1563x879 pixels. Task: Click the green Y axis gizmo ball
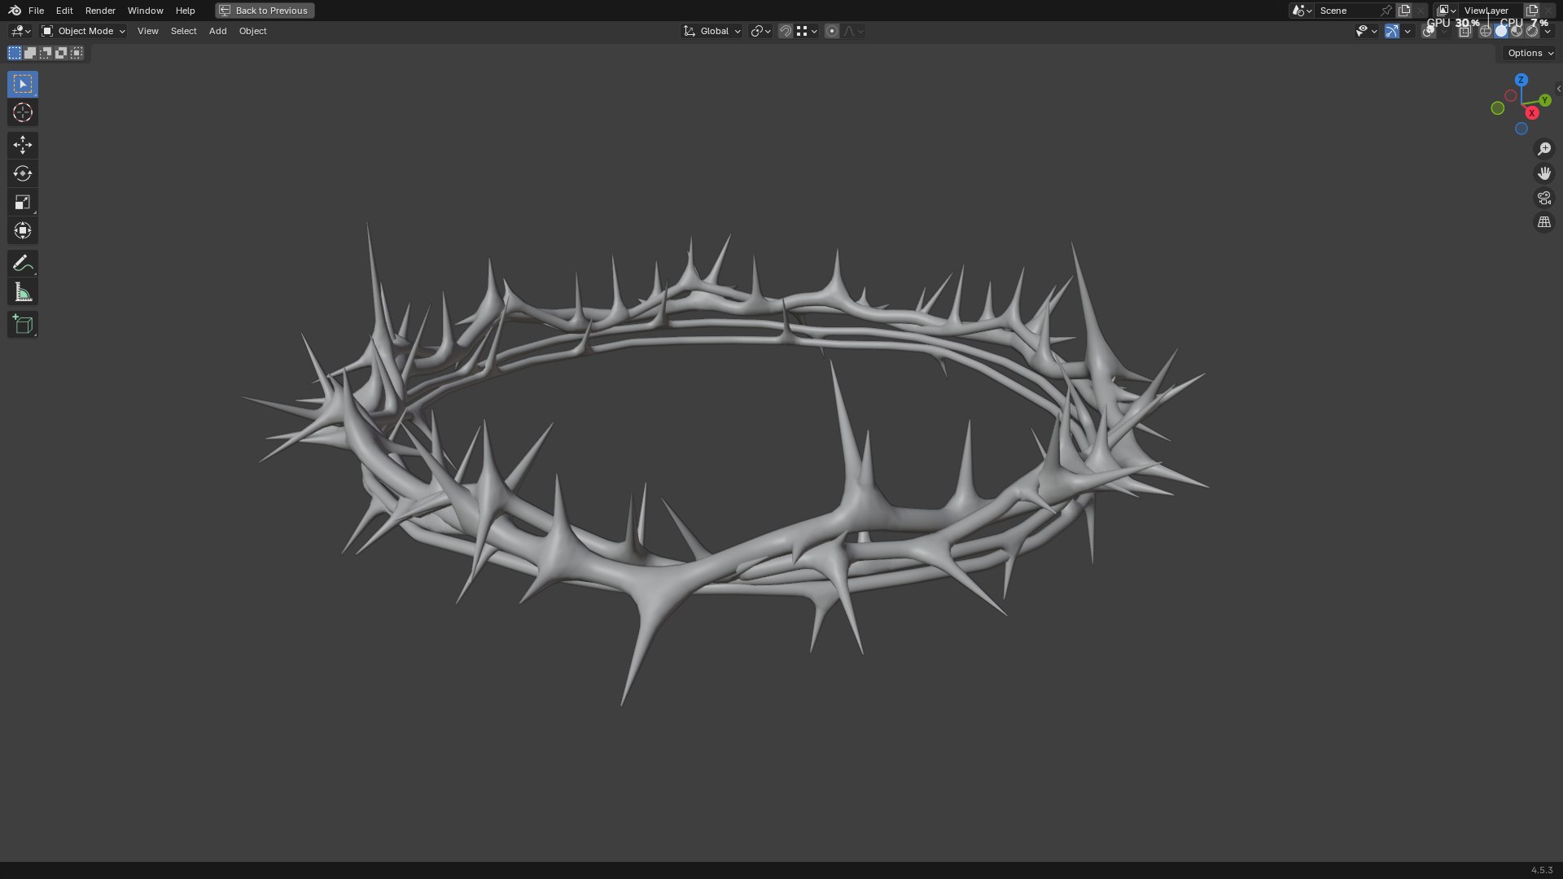(x=1544, y=100)
